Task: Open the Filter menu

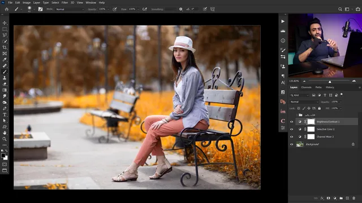Action: click(64, 2)
